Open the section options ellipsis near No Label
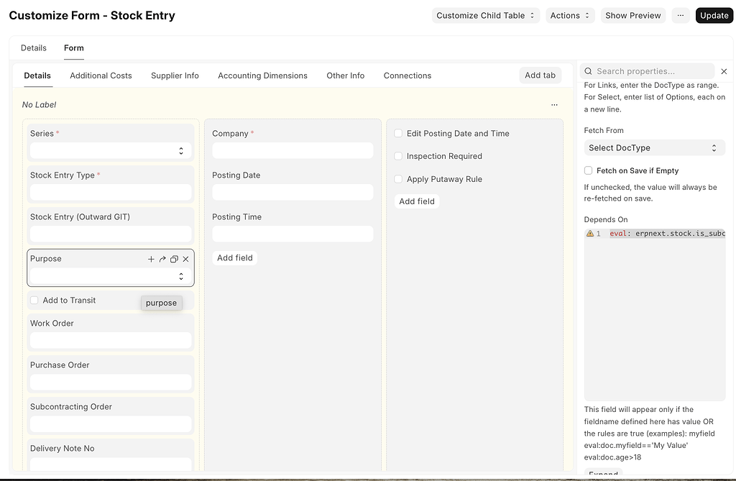 [x=554, y=104]
